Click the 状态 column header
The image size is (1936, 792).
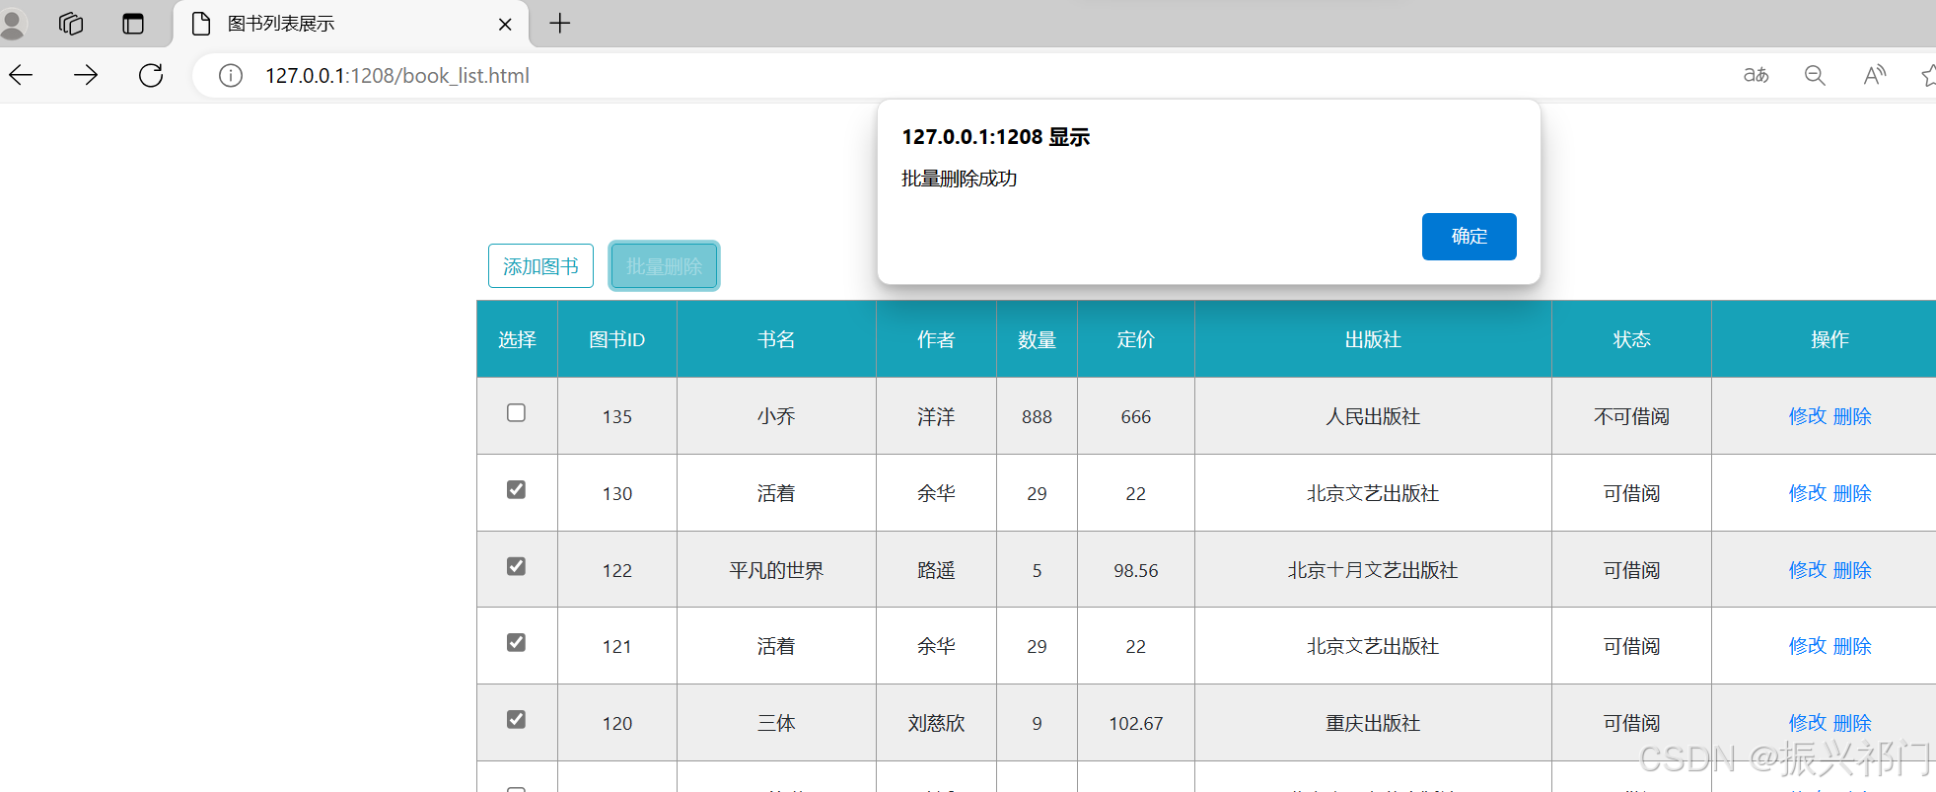(1631, 339)
